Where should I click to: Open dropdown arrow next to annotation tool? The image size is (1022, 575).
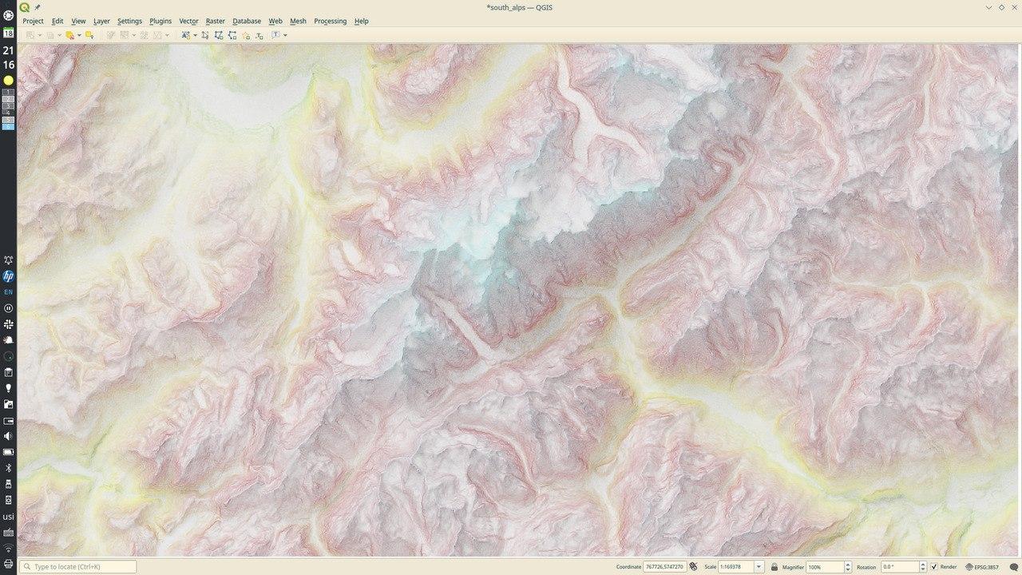point(285,35)
